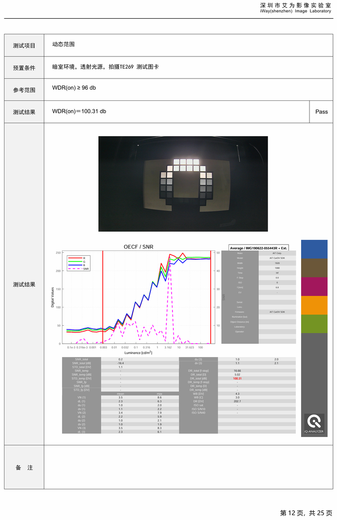Select the '-16.4' SNR_total [dB] value

click(x=121, y=363)
